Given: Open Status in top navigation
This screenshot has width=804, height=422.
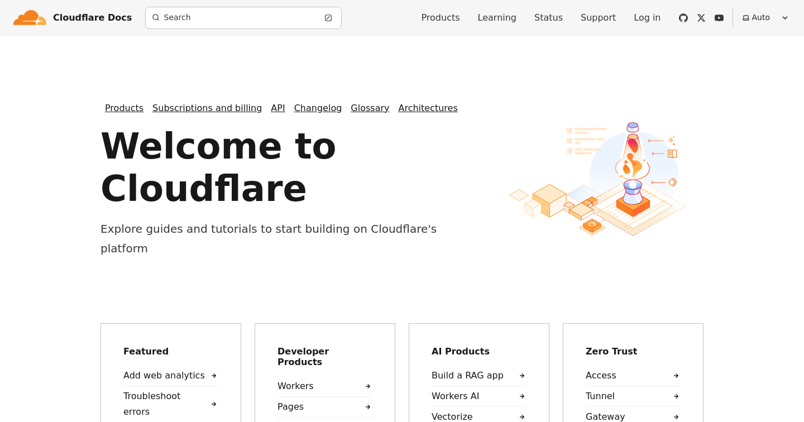Looking at the screenshot, I should click(x=548, y=18).
